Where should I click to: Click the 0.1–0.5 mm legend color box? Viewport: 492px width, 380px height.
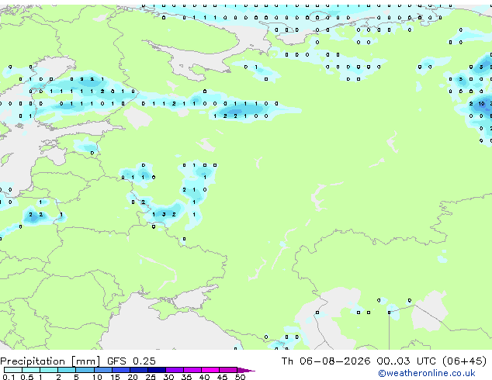pos(13,370)
